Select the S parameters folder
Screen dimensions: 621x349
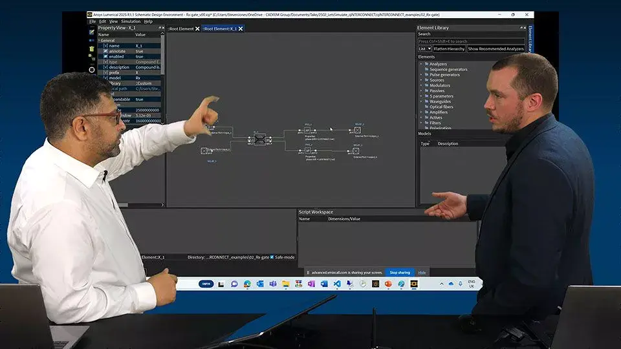pyautogui.click(x=441, y=96)
